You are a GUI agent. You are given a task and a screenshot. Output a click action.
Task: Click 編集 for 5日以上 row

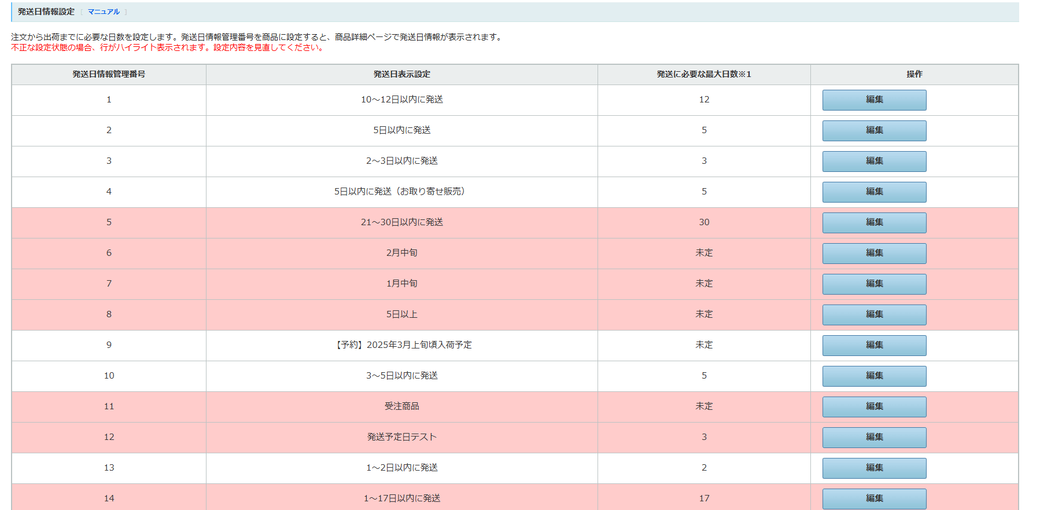(874, 314)
